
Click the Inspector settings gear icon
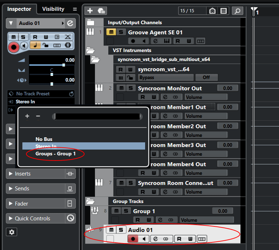pyautogui.click(x=11, y=232)
